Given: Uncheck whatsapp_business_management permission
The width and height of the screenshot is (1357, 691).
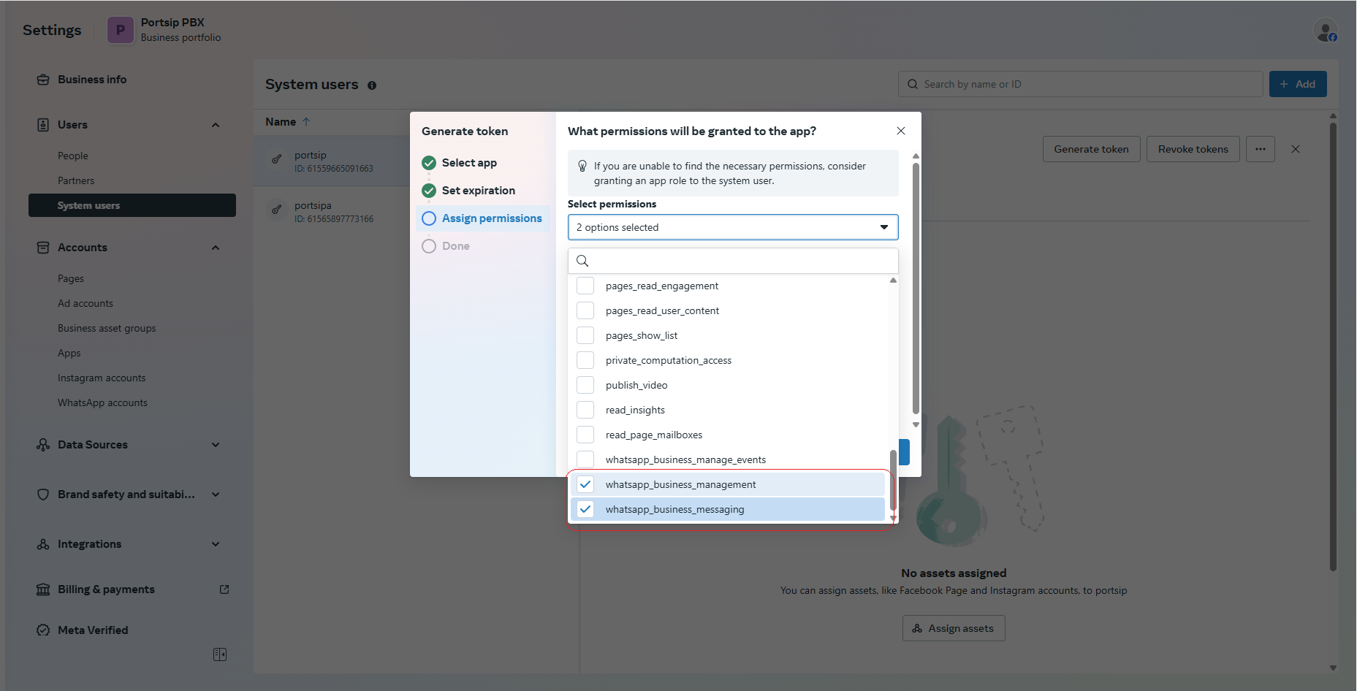Looking at the screenshot, I should coord(585,484).
